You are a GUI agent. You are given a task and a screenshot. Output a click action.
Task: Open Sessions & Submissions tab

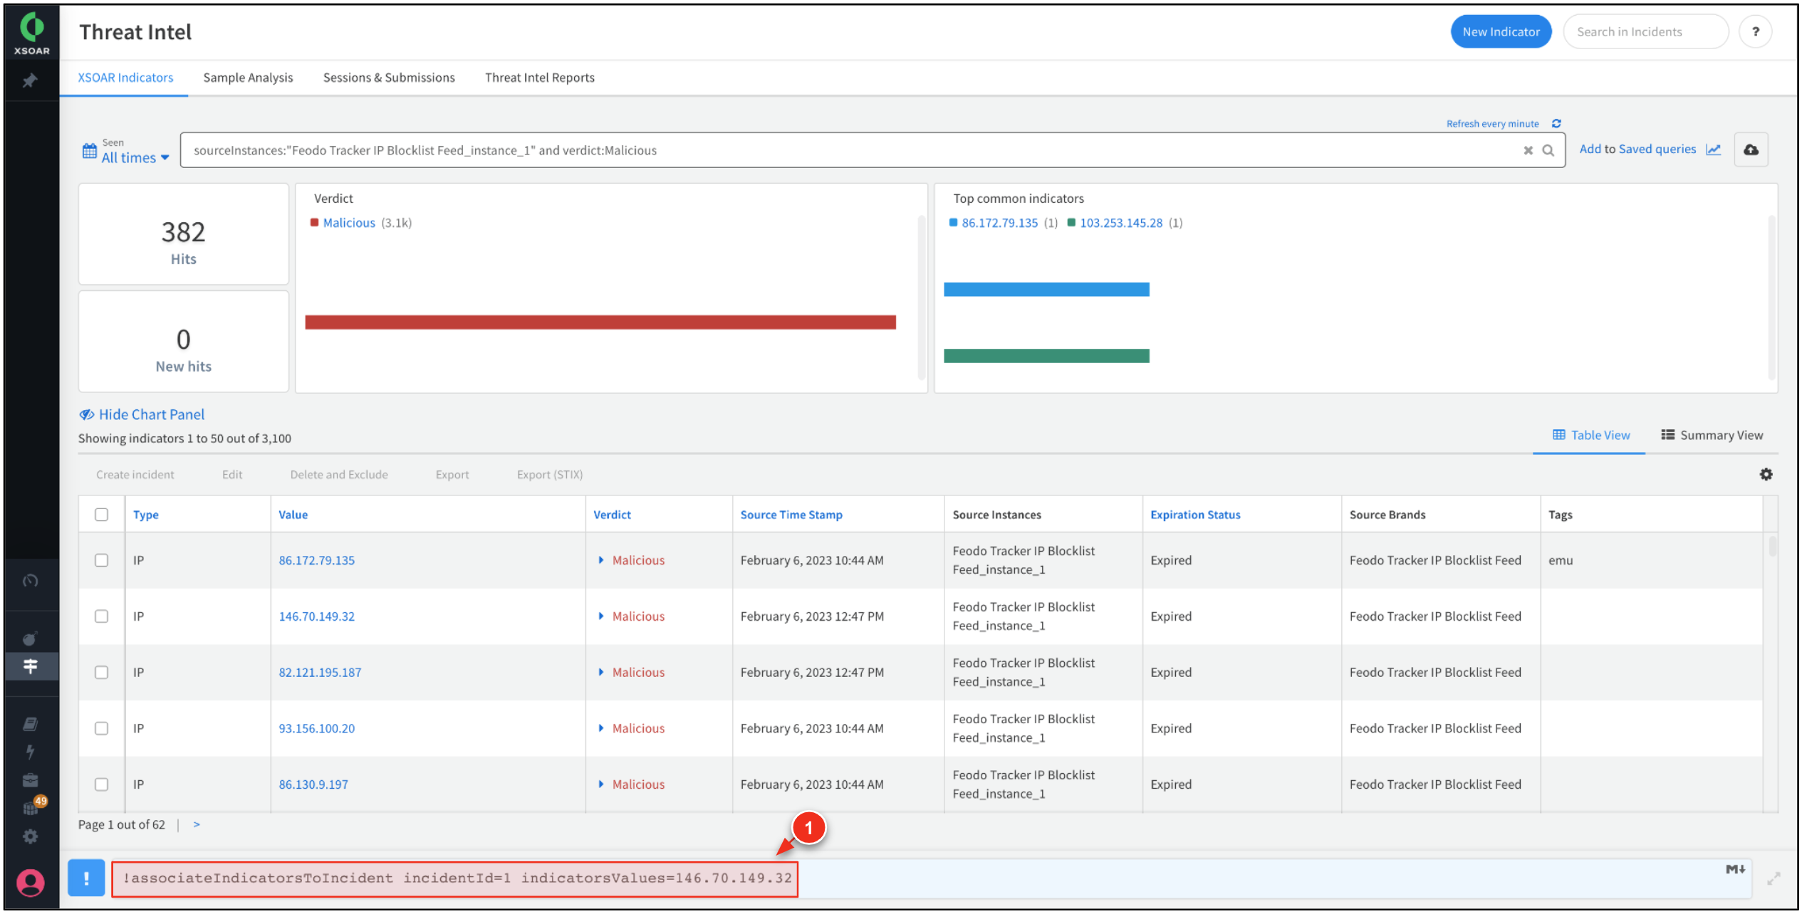click(389, 78)
